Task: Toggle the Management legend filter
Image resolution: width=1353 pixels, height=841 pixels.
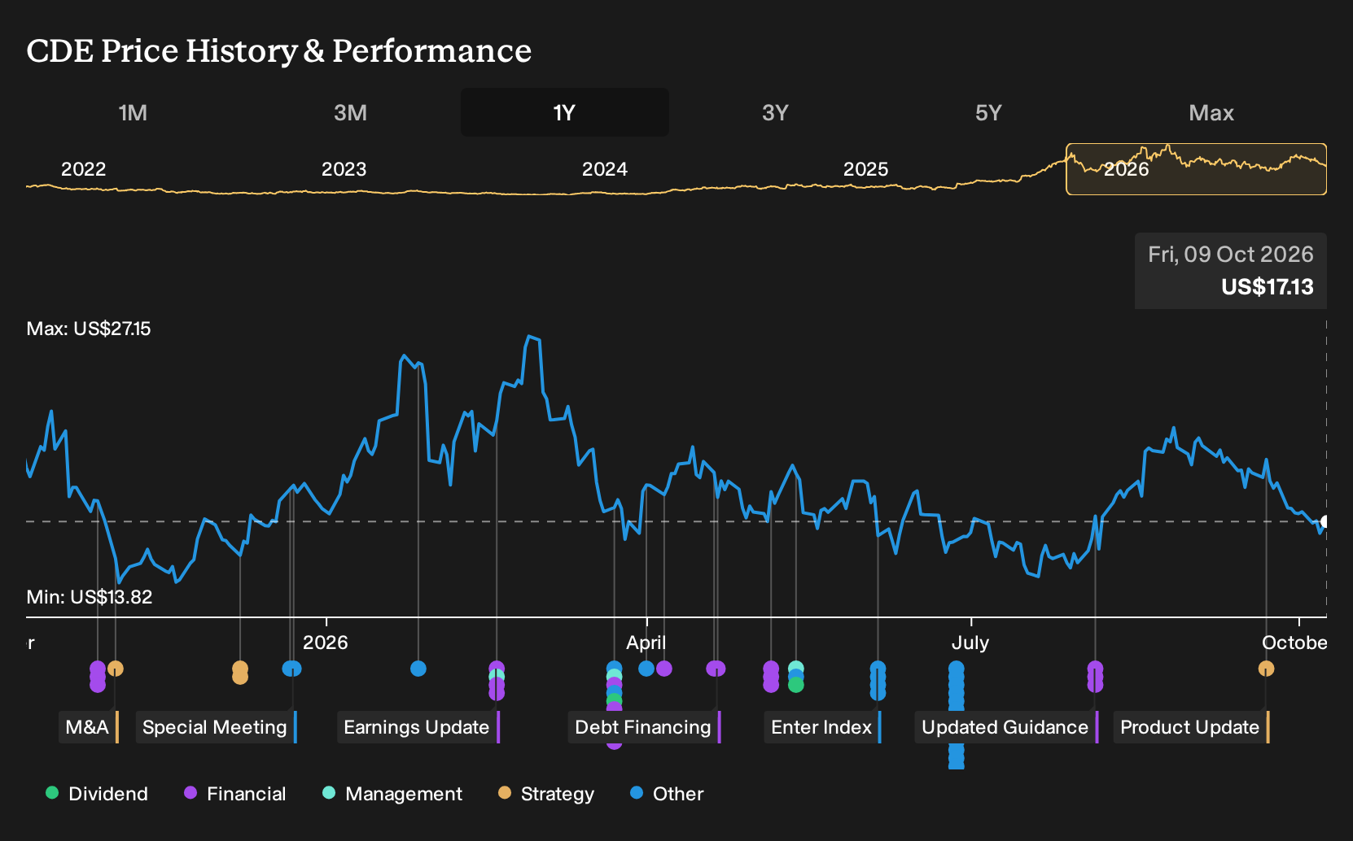Action: [392, 794]
